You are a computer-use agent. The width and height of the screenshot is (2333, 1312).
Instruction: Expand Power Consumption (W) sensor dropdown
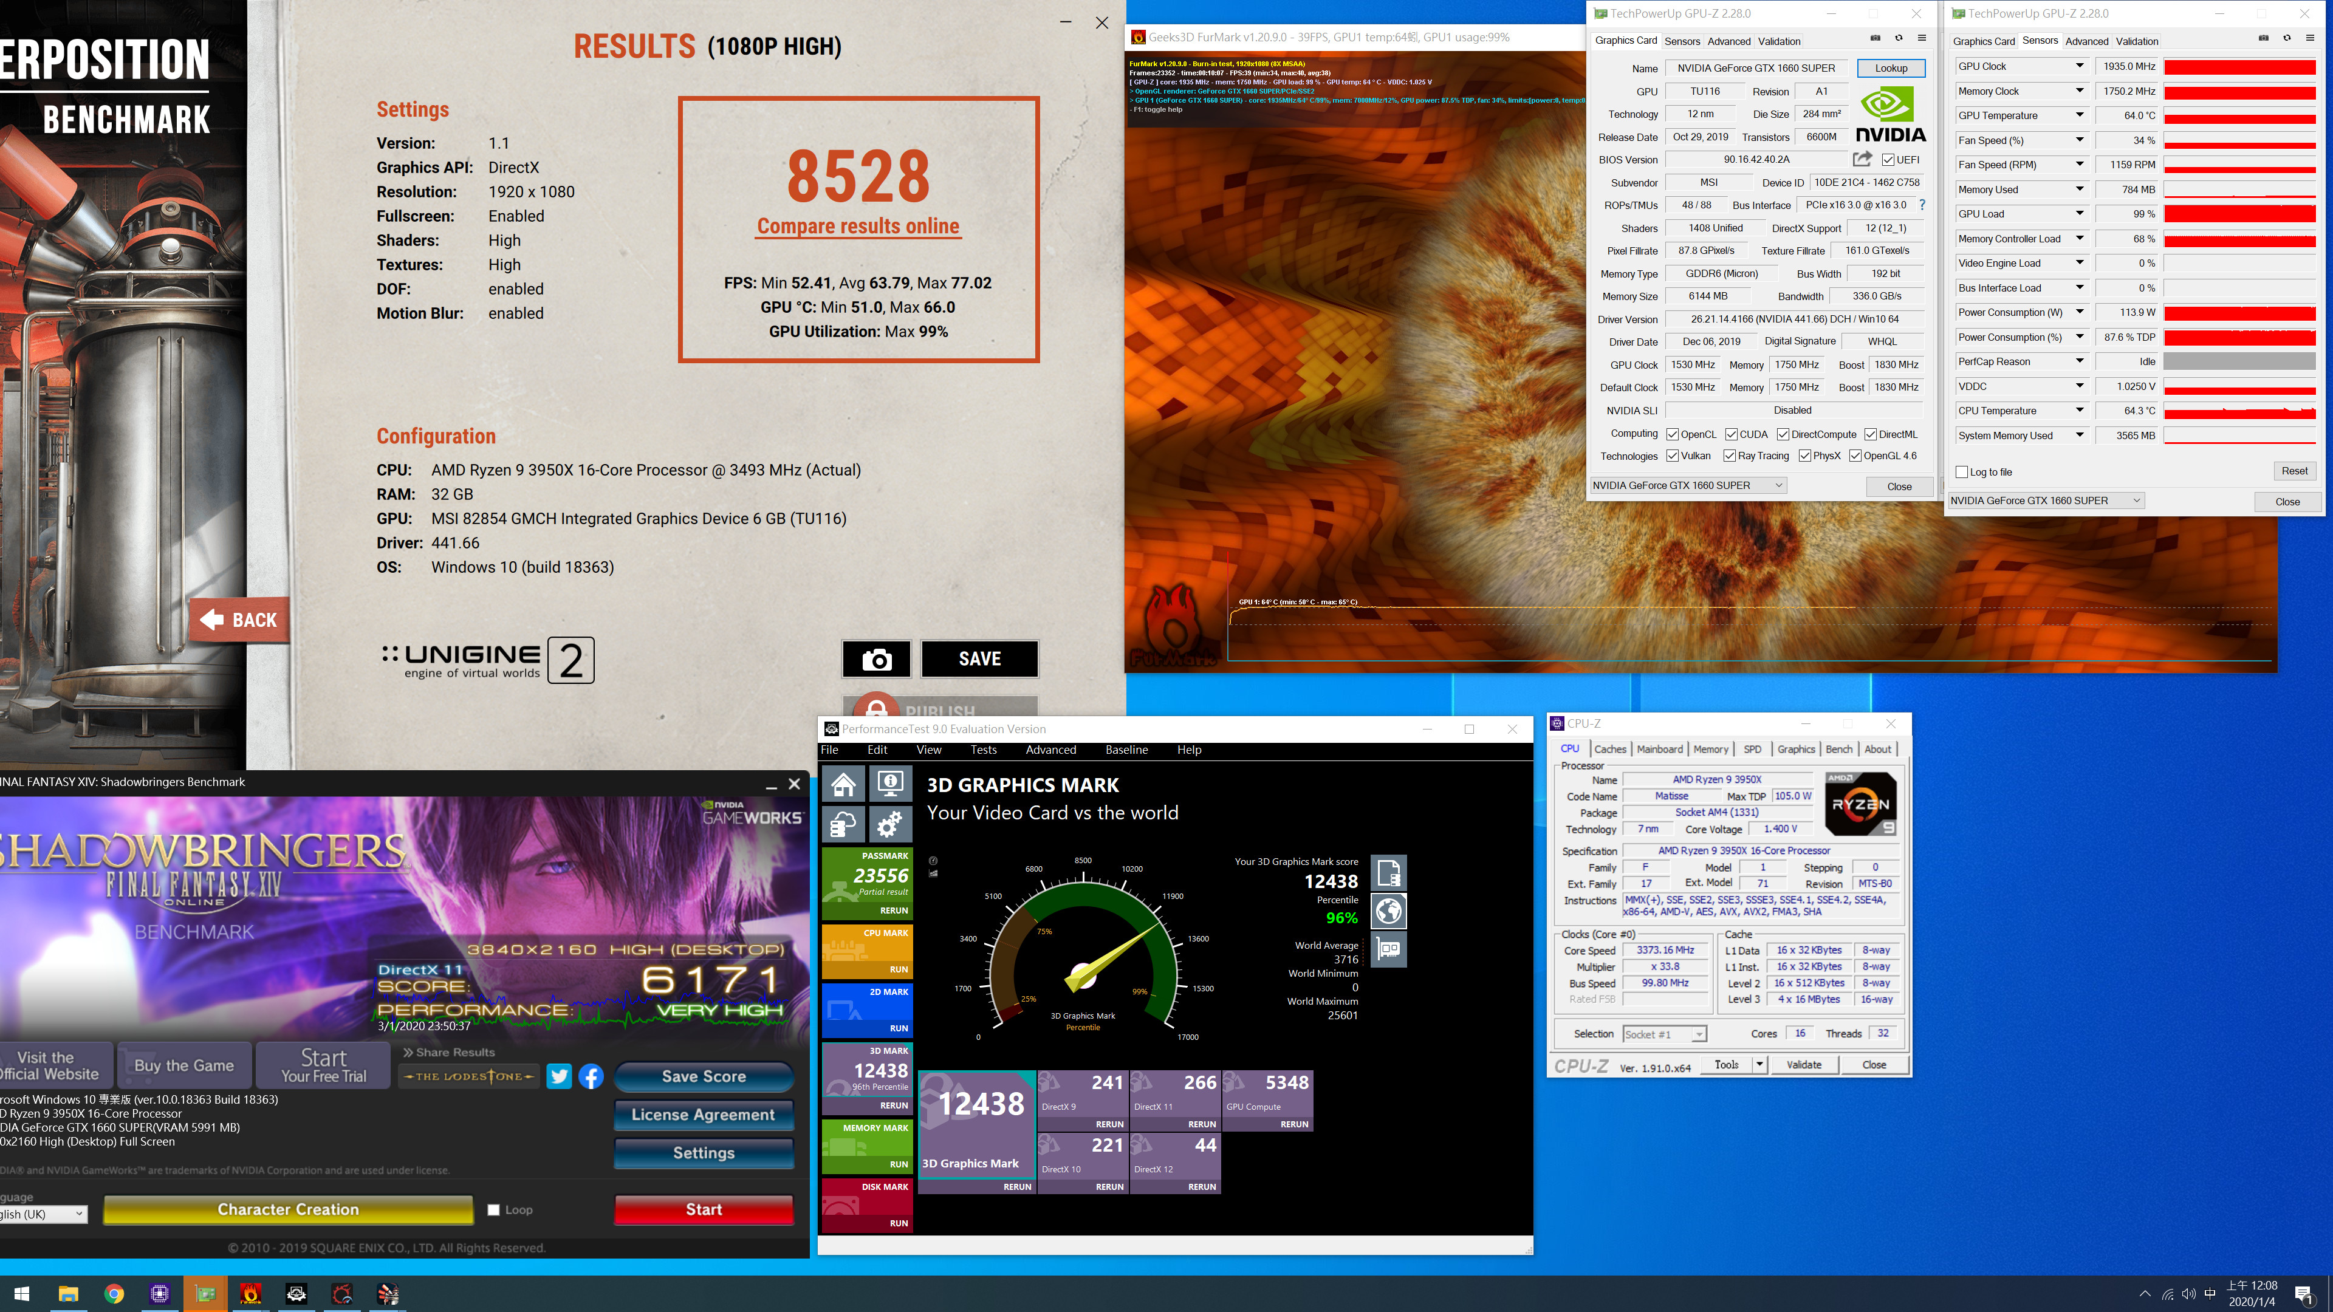pos(2080,312)
